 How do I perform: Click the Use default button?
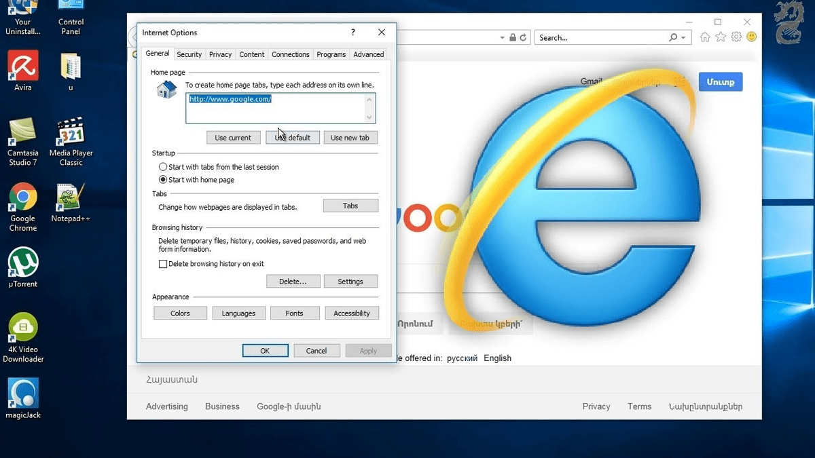(x=293, y=137)
